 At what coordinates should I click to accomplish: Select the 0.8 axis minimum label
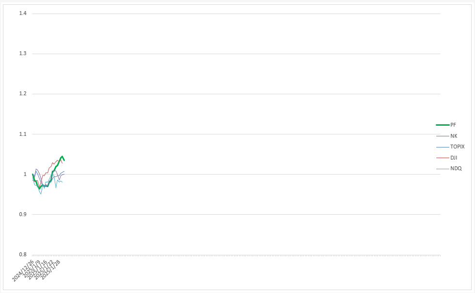(x=23, y=255)
